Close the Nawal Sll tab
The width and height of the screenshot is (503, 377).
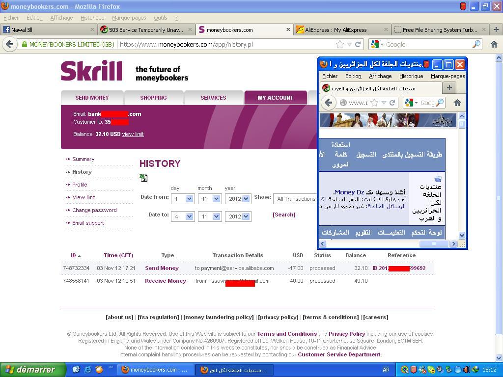(x=92, y=29)
